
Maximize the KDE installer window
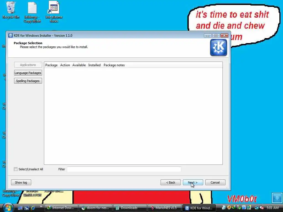pos(216,36)
